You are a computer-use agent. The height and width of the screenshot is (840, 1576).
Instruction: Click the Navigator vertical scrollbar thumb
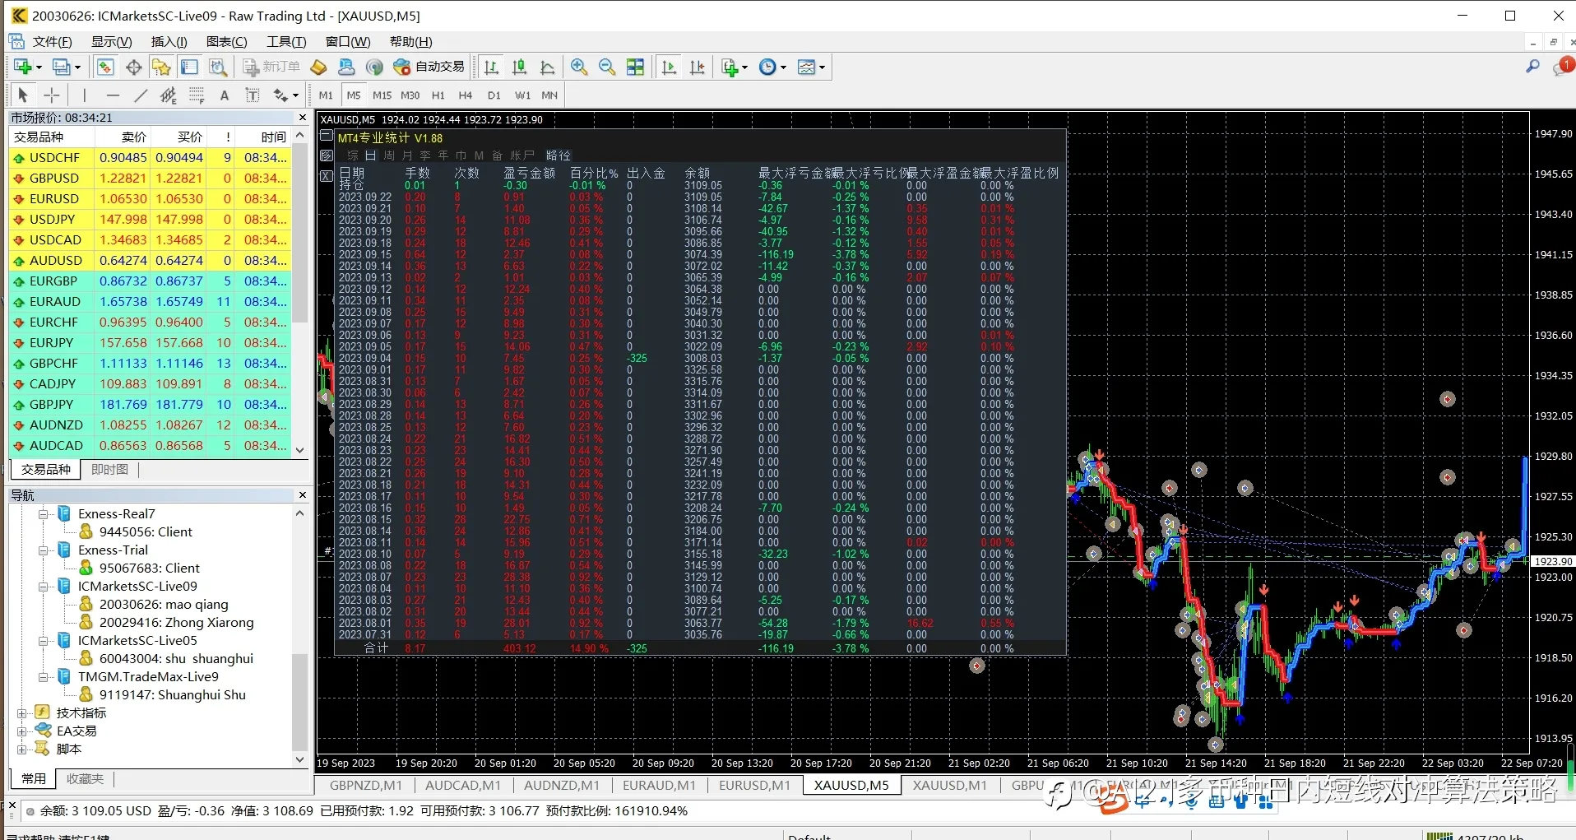[300, 702]
